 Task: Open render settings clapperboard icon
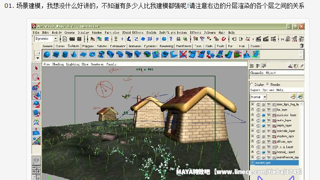(273, 39)
